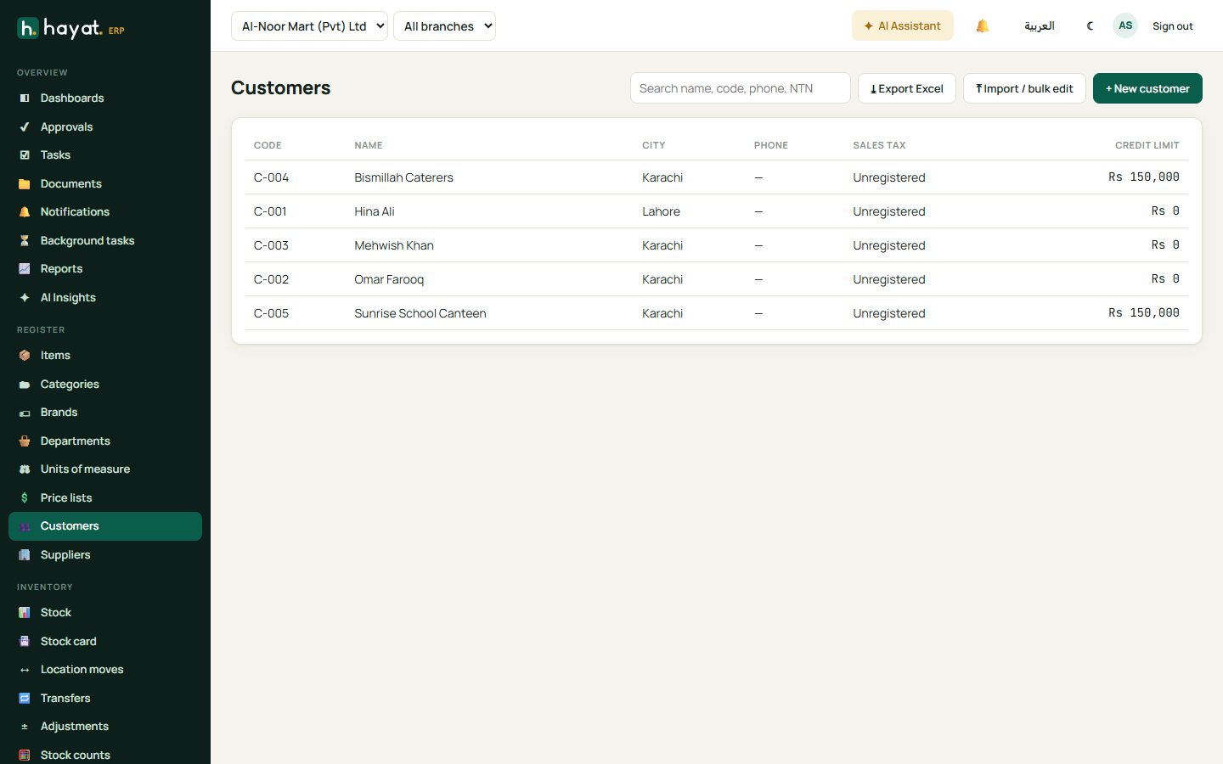Image resolution: width=1223 pixels, height=764 pixels.
Task: Click the New customer button
Action: pos(1147,88)
